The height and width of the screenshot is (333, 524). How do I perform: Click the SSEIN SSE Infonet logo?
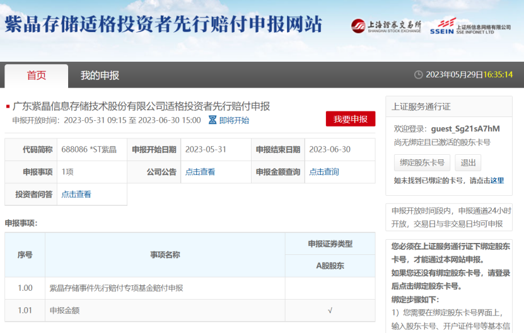click(470, 26)
